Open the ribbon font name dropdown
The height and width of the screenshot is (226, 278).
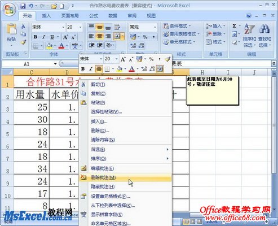click(x=63, y=27)
